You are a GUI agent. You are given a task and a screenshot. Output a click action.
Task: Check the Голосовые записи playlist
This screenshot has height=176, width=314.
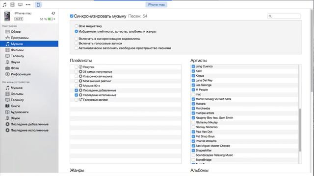[76, 100]
